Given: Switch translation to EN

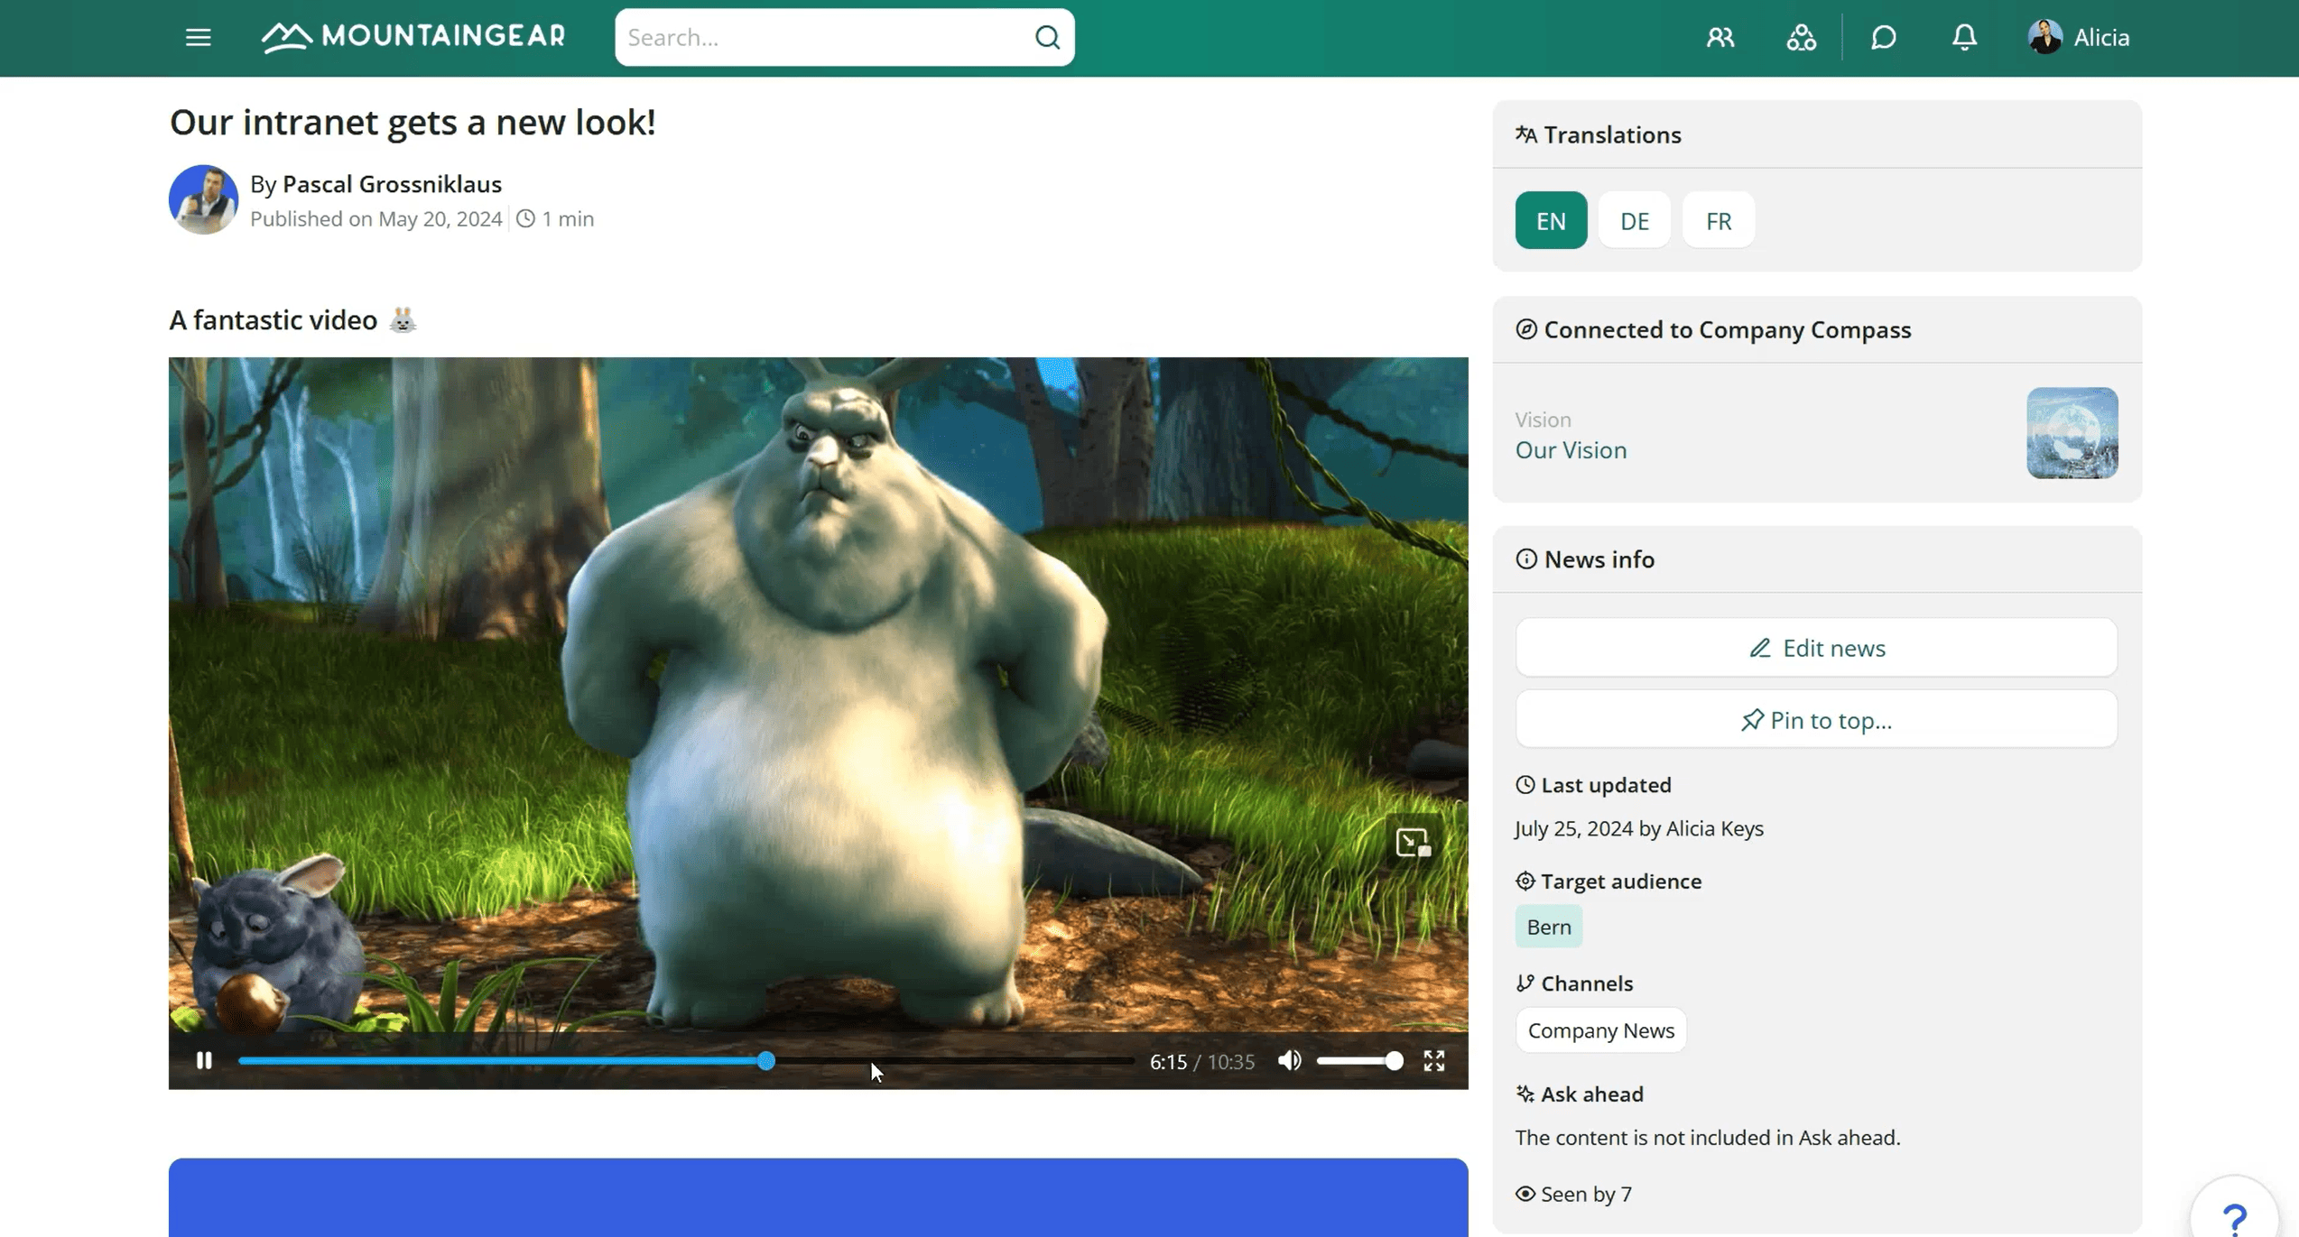Looking at the screenshot, I should coord(1551,220).
